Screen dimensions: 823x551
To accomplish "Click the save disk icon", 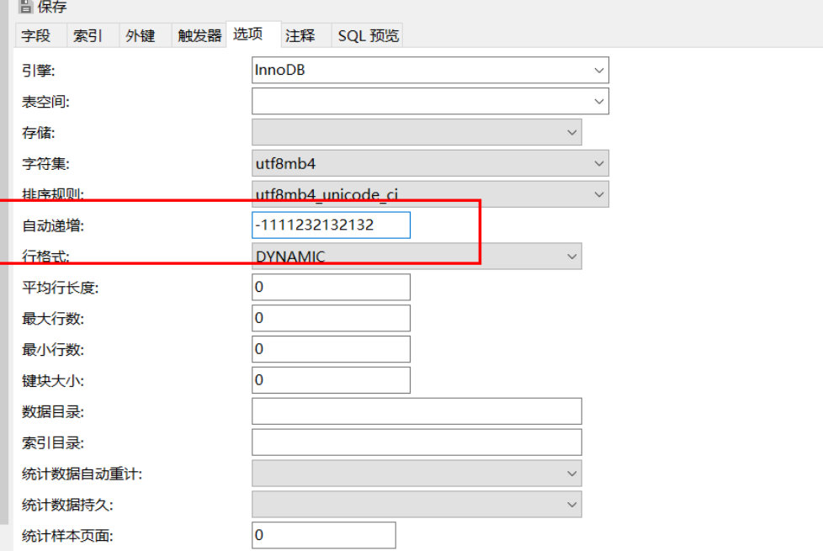I will pos(25,6).
